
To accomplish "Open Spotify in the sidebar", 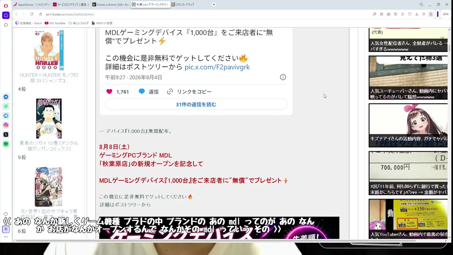I will coord(6,144).
